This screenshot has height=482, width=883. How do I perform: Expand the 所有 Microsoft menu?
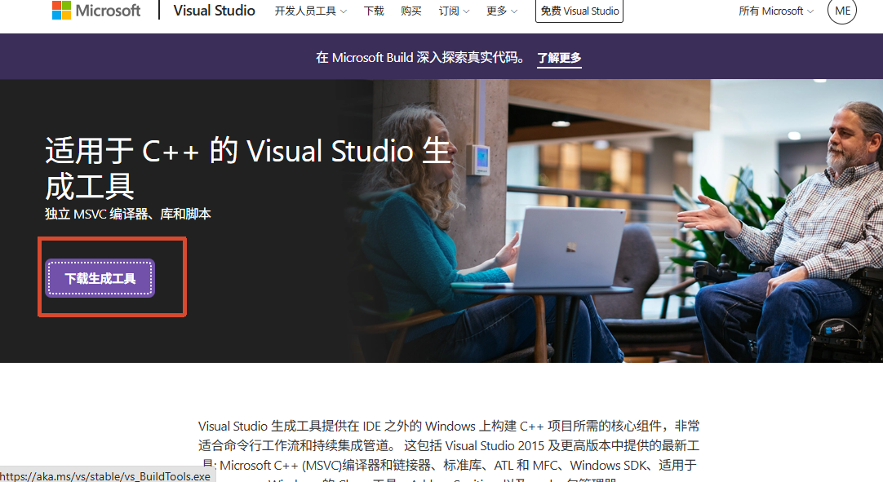coord(776,11)
